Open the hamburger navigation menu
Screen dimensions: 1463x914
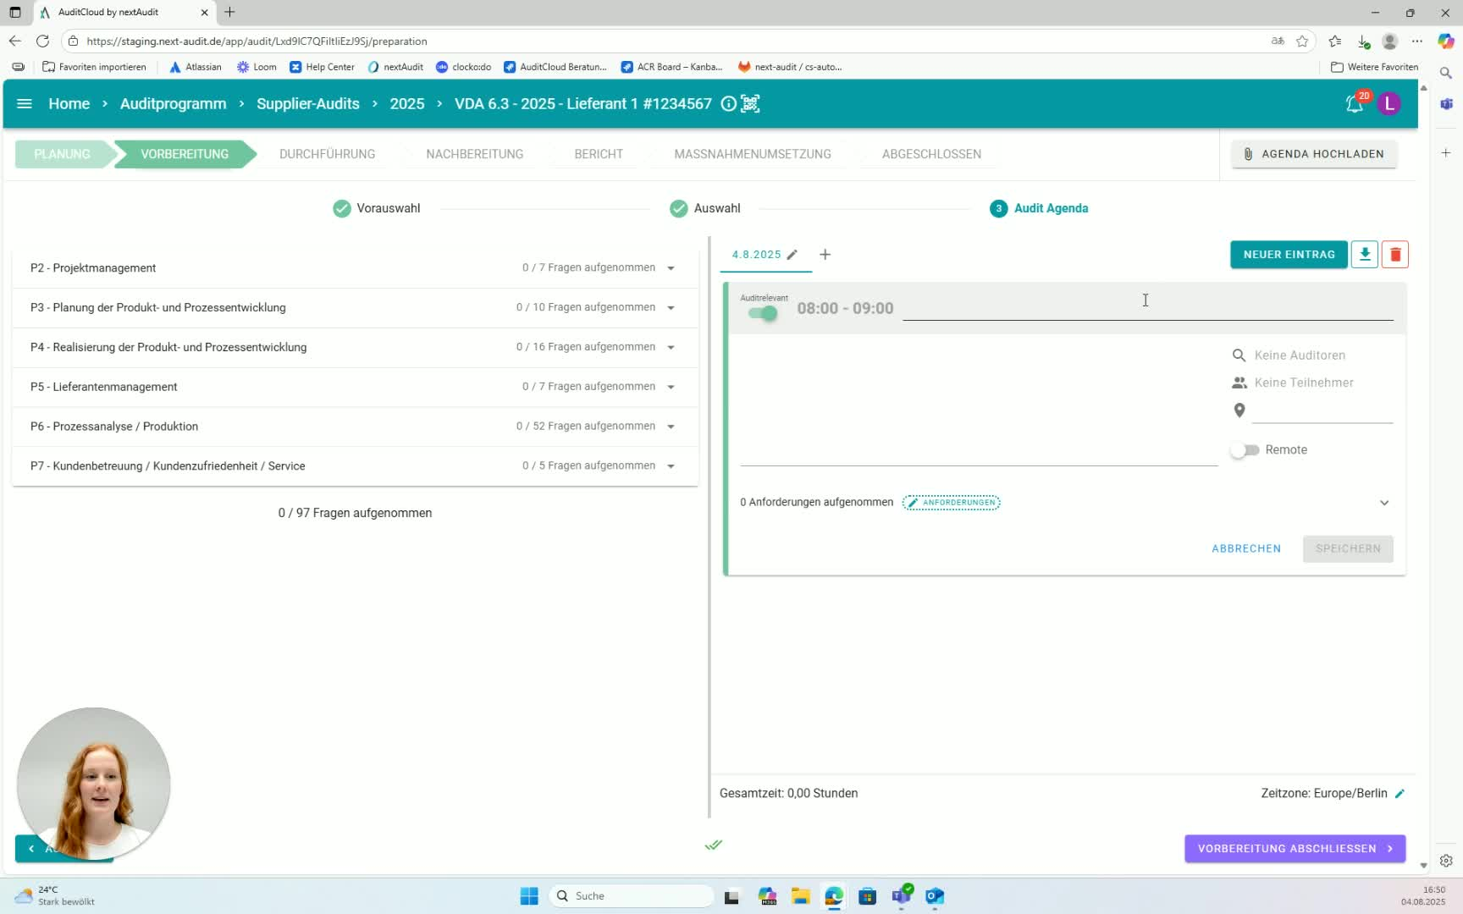[x=25, y=103]
